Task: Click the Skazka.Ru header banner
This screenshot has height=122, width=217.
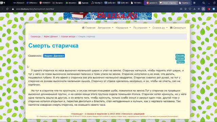Action: [107, 16]
